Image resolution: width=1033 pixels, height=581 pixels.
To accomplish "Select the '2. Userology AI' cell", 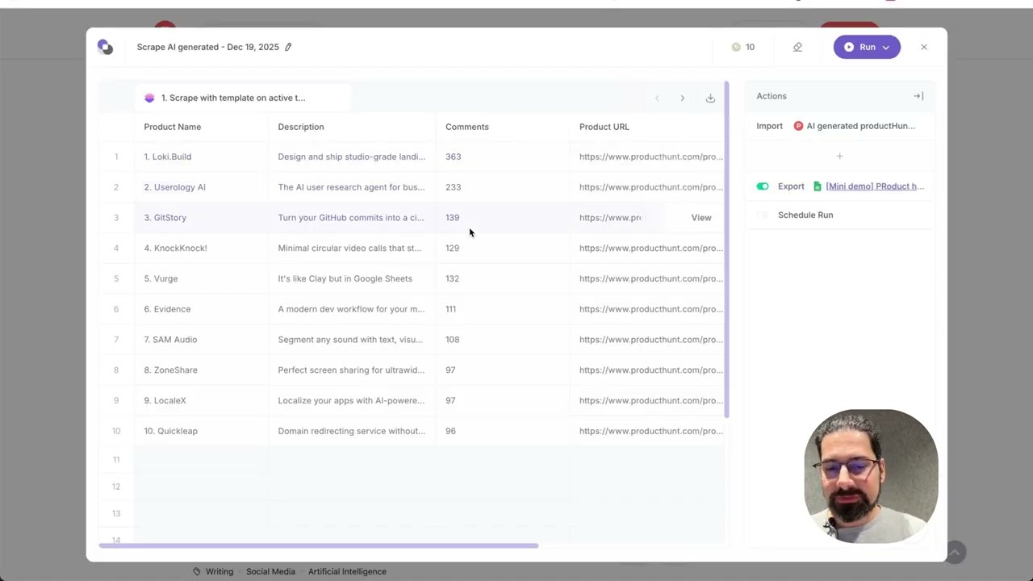I will click(x=201, y=187).
